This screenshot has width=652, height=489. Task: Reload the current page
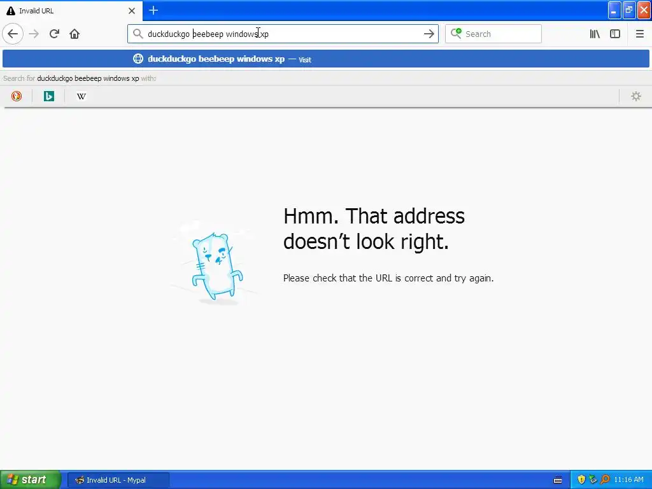(54, 34)
